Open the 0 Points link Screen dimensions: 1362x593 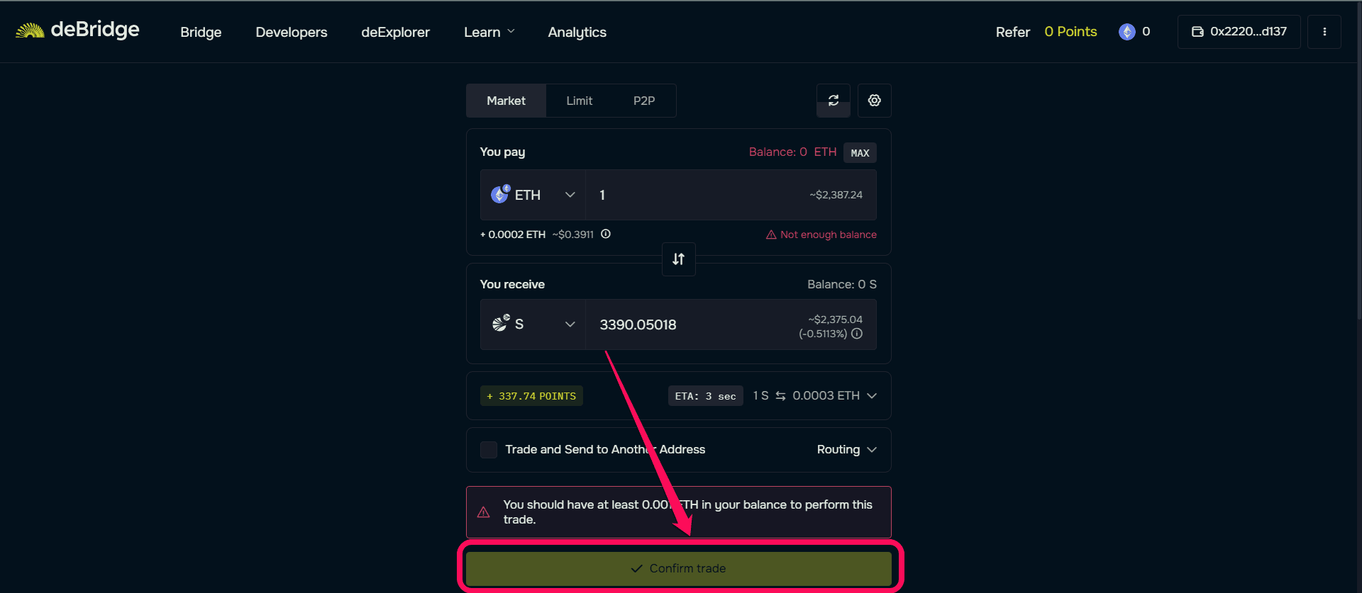point(1070,31)
